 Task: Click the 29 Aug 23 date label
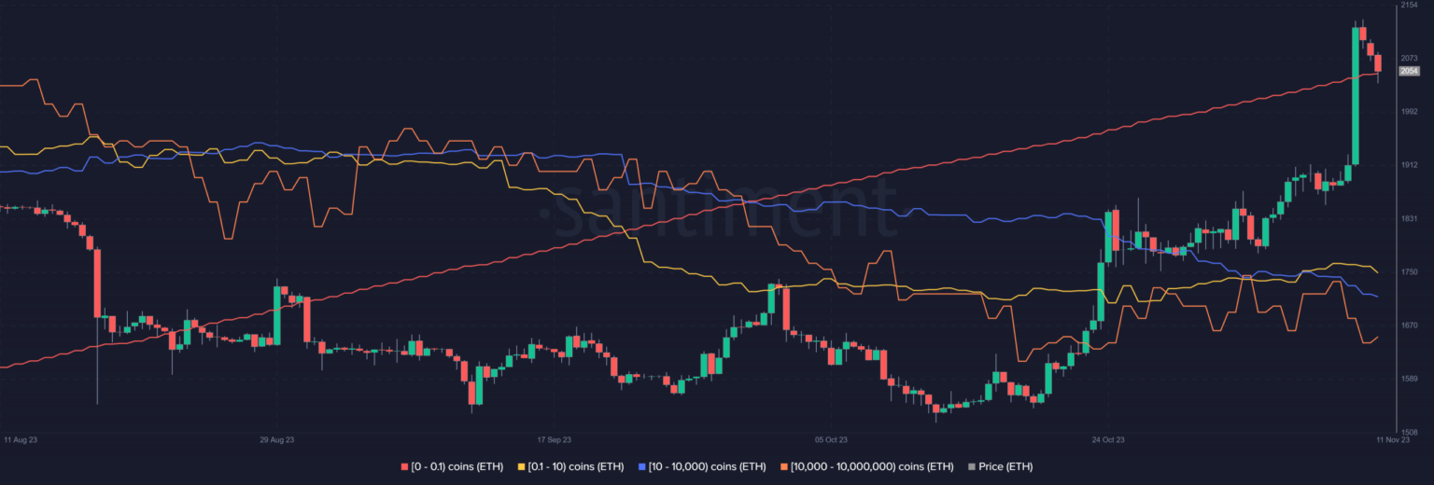277,438
